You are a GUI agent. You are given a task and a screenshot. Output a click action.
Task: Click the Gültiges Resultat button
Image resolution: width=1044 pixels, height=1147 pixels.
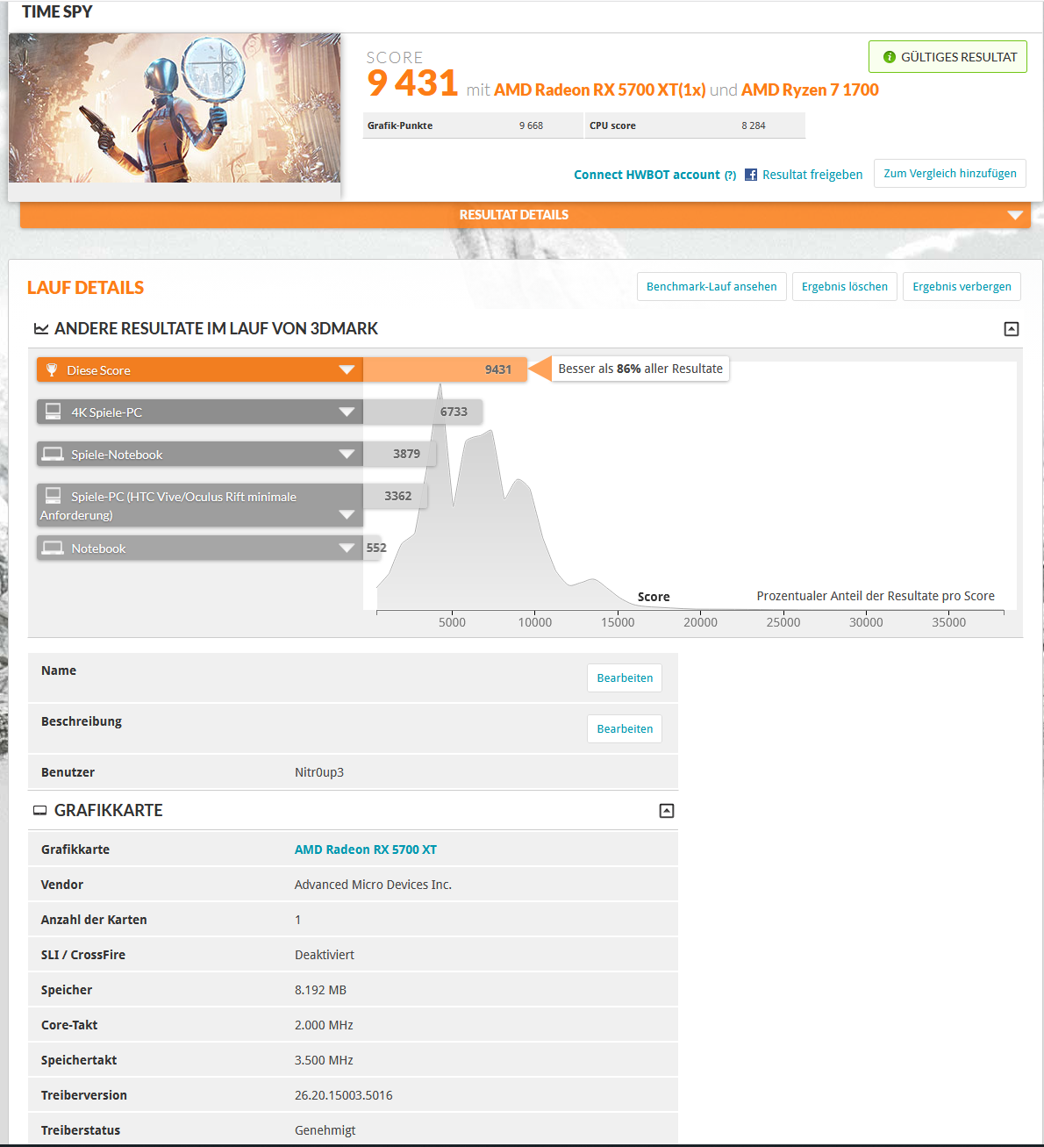[947, 57]
